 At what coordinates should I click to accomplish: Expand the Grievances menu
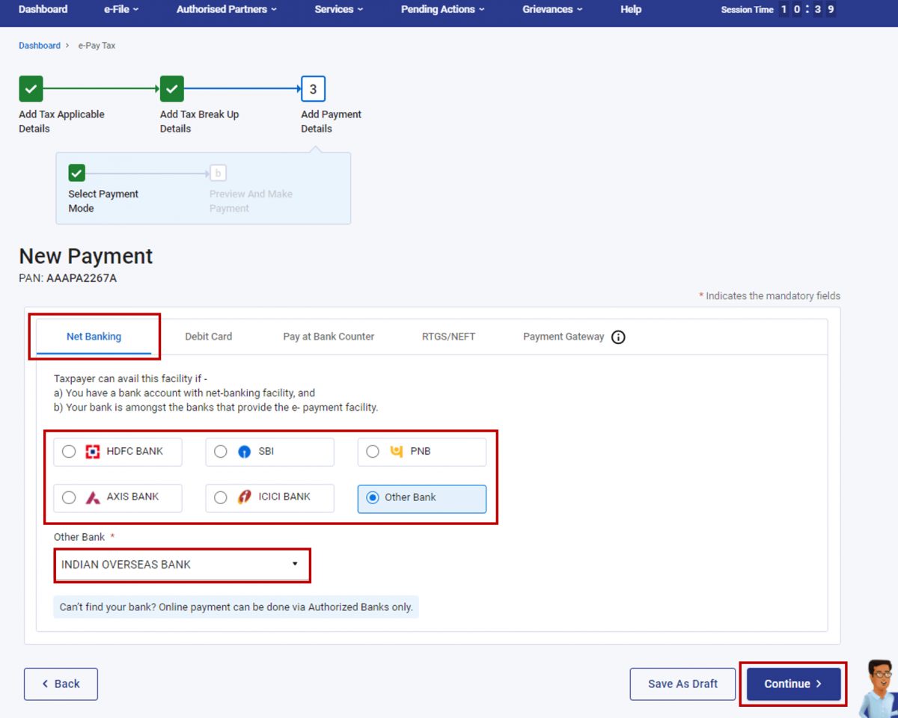coord(552,10)
